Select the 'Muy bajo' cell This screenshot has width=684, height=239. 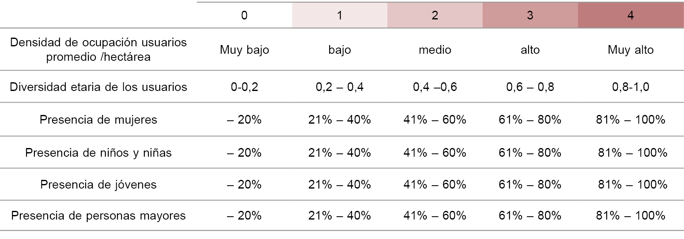pos(244,50)
